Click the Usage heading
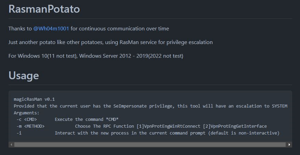300x155 pixels. (x=24, y=75)
